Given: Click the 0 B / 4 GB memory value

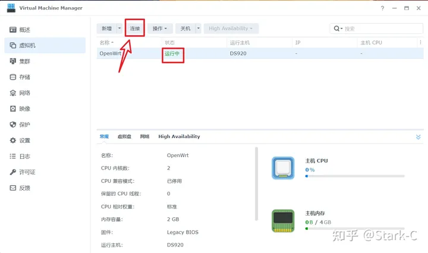Looking at the screenshot, I should [318, 223].
